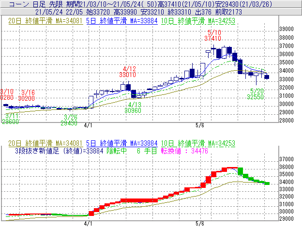Click the 28000 axis label in upper chart
Screen dimensions: 302x229
pos(287,121)
